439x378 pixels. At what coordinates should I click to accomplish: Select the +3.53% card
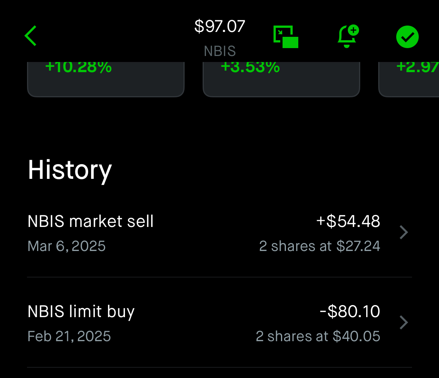(x=281, y=79)
